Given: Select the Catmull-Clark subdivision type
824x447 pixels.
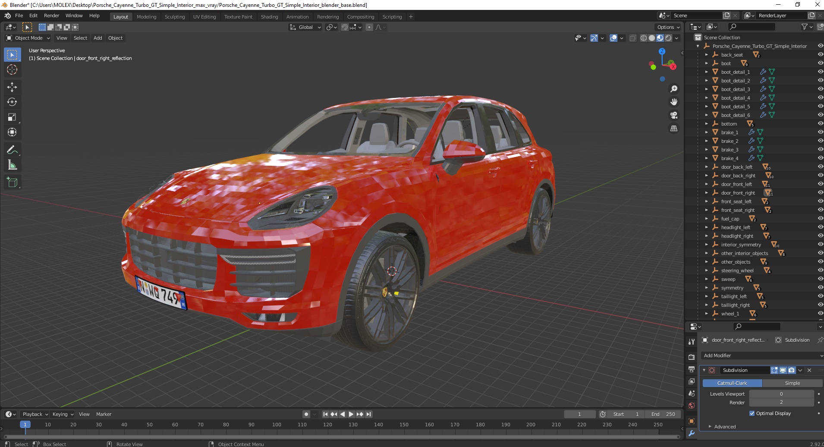Looking at the screenshot, I should point(732,383).
